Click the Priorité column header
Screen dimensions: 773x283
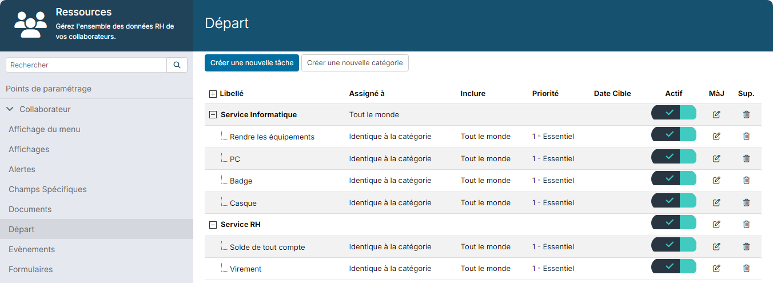(x=545, y=93)
